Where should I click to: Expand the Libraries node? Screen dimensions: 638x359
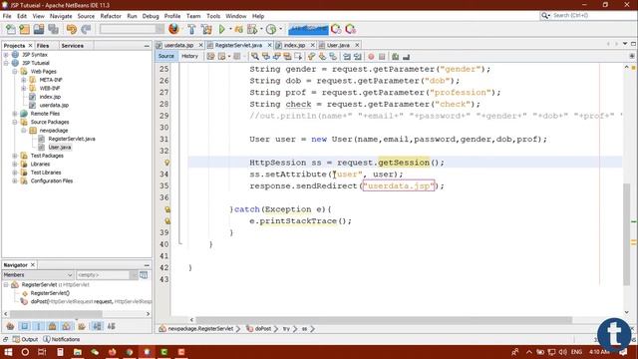(x=15, y=164)
